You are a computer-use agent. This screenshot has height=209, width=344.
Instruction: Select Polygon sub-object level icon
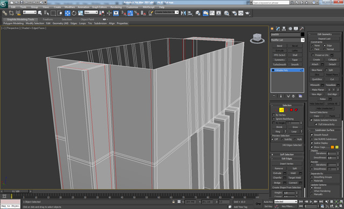(291, 110)
